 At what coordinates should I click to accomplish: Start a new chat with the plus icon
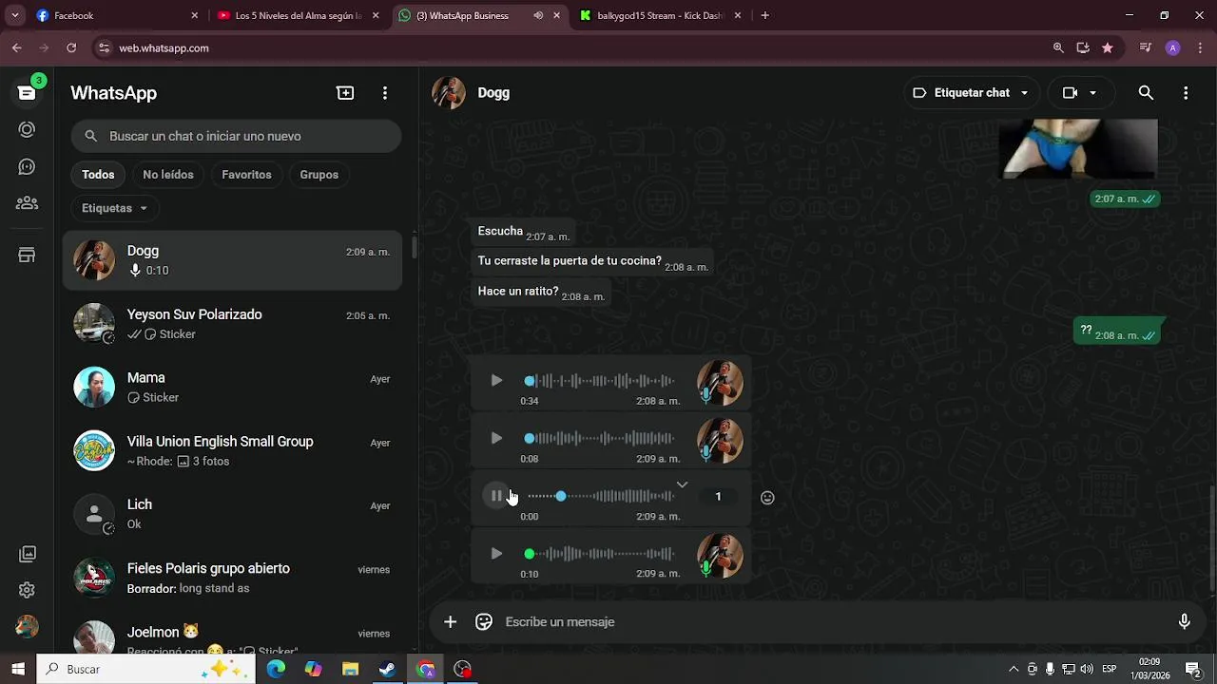[345, 93]
